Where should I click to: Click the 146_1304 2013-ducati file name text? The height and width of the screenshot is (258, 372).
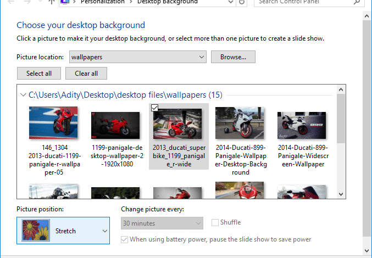click(x=54, y=160)
